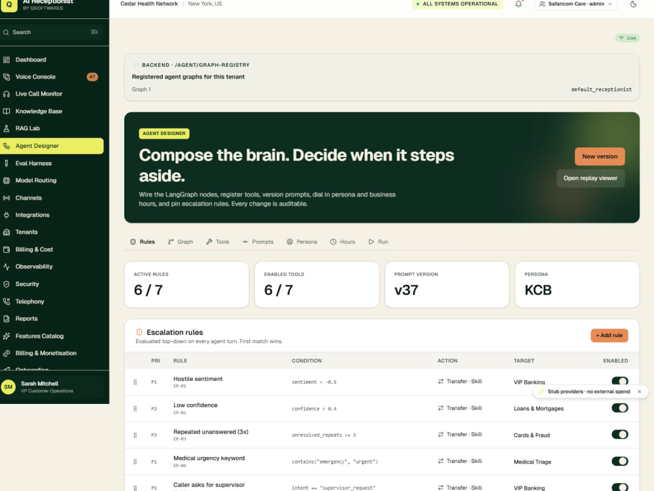Click the Cedar Health Network breadcrumb
Image resolution: width=654 pixels, height=491 pixels.
pos(149,4)
